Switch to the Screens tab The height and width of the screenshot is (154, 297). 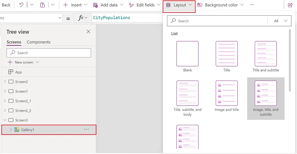click(x=14, y=42)
